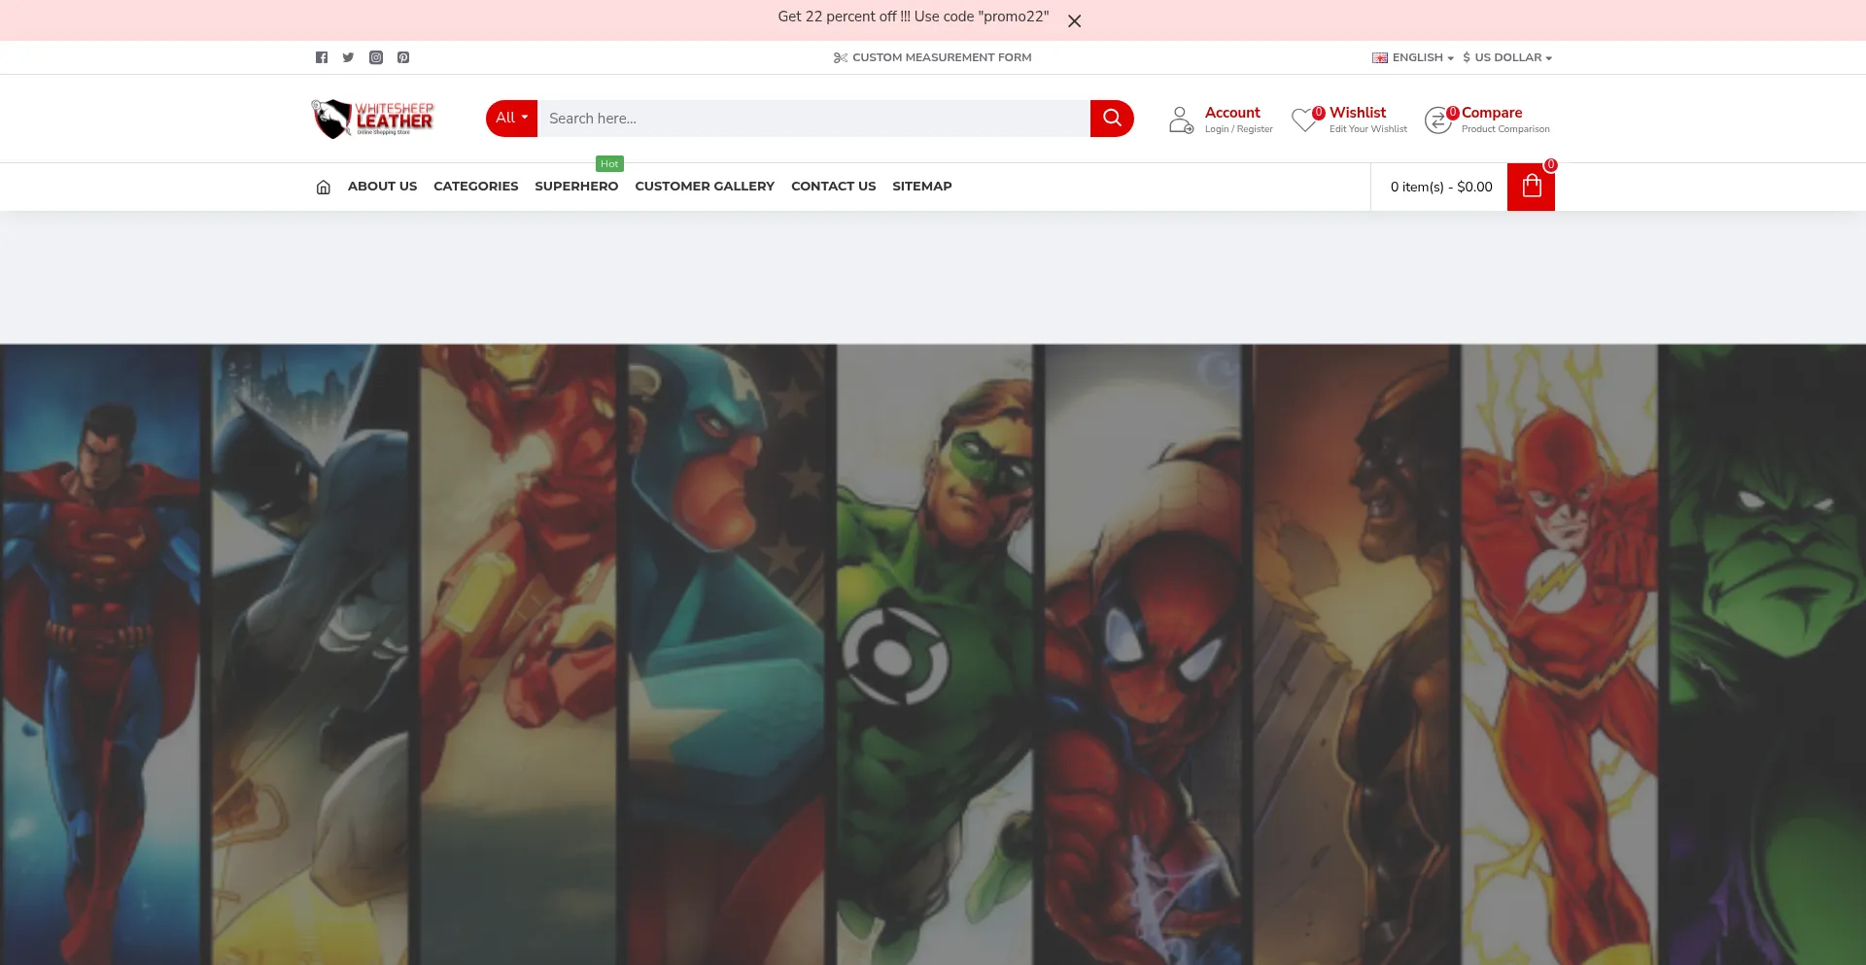This screenshot has height=965, width=1866.
Task: Close the promo22 announcement banner
Action: 1074,20
